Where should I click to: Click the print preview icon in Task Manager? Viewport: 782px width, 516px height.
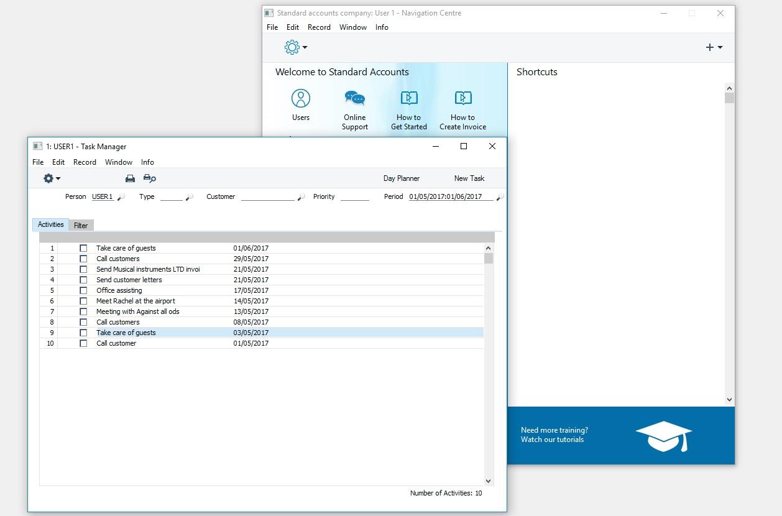[x=149, y=178]
